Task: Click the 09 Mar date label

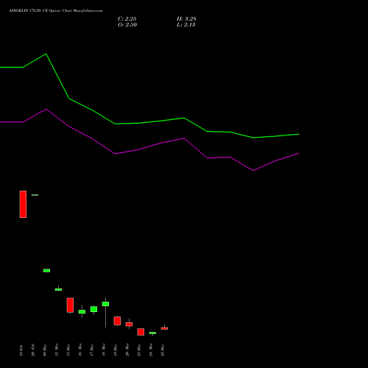Action: pos(45,350)
